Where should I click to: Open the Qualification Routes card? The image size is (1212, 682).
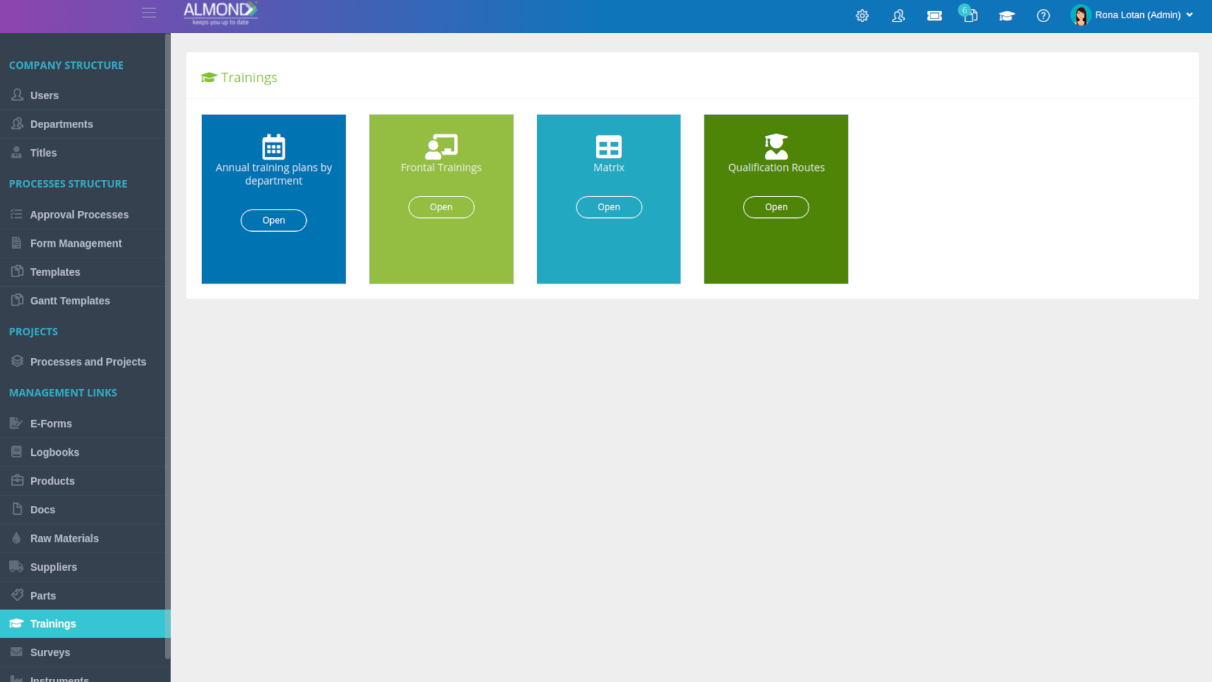coord(776,207)
